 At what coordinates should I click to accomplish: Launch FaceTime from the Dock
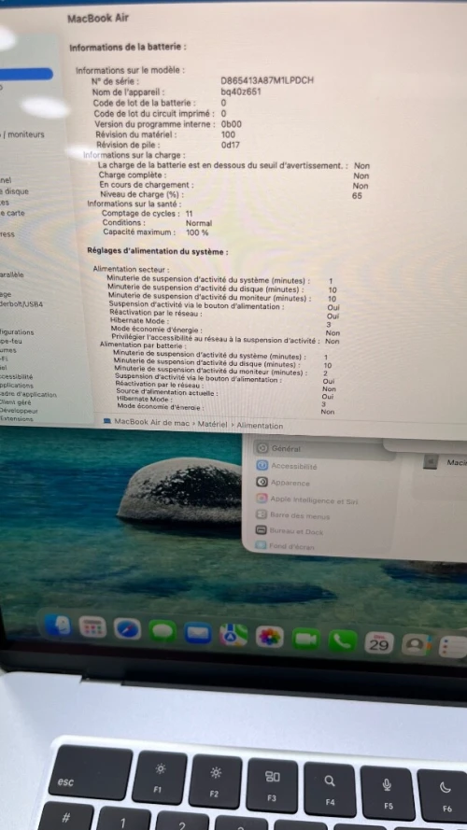(306, 639)
